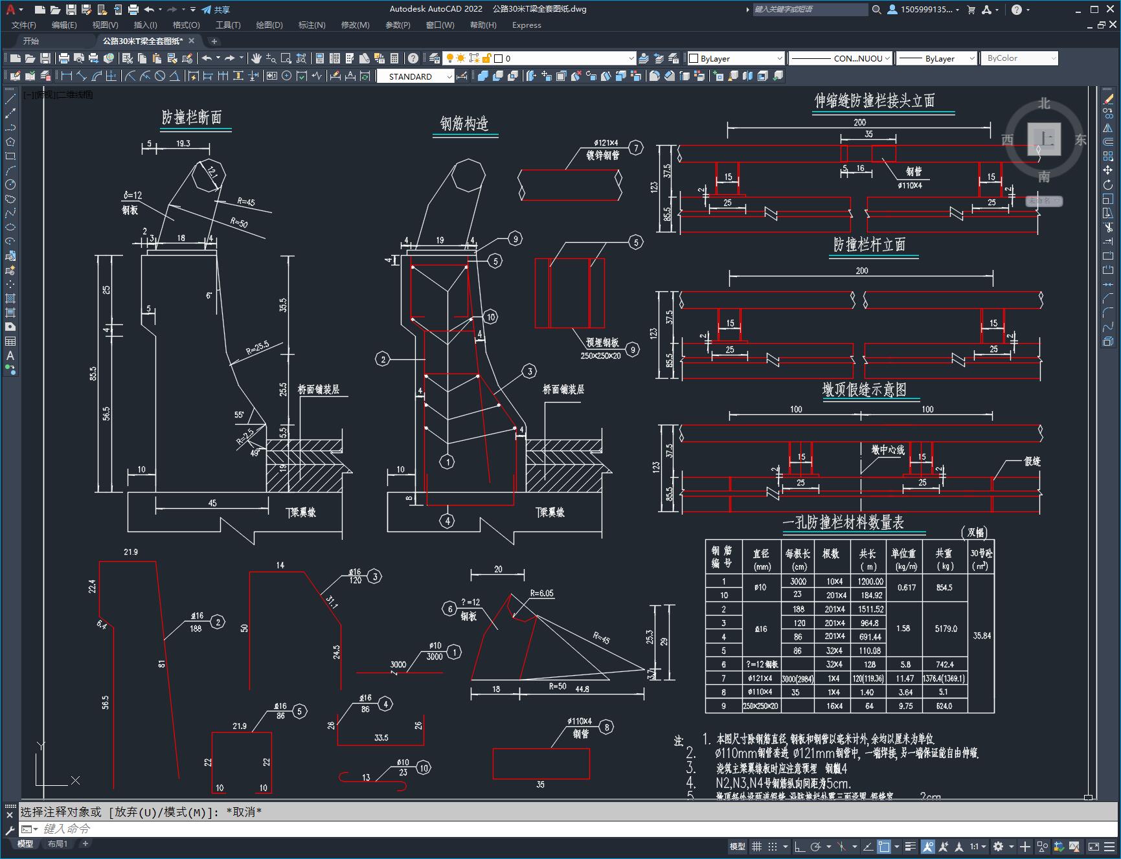This screenshot has width=1121, height=859.
Task: Click the 共享 share button
Action: pyautogui.click(x=216, y=10)
